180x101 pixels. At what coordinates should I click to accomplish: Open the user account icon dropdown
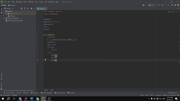tap(144, 5)
